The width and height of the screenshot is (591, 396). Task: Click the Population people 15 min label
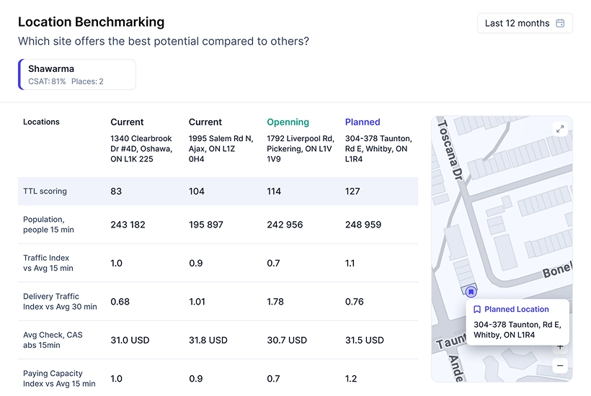tap(48, 225)
